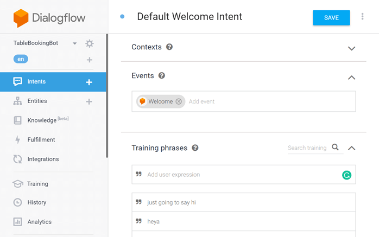This screenshot has width=379, height=237.
Task: Expand the Contexts section chevron
Action: click(x=351, y=48)
